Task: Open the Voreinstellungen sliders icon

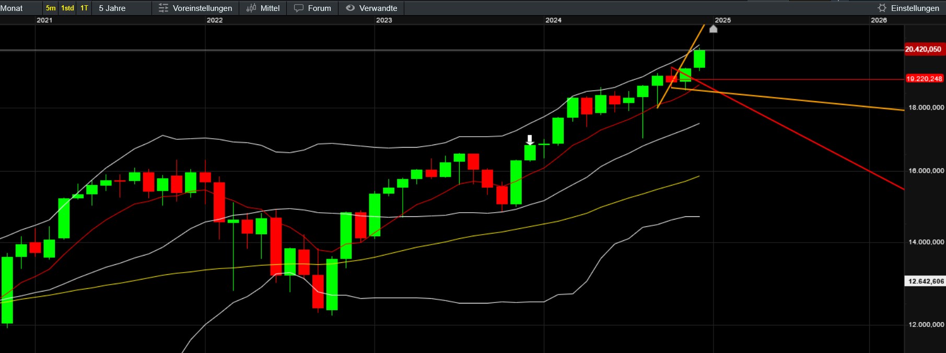Action: click(x=163, y=8)
